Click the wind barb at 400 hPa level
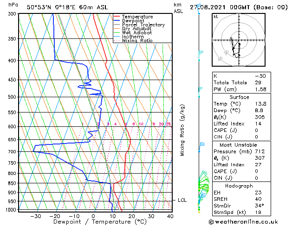Screen dimensions: 292x225 [201, 56]
